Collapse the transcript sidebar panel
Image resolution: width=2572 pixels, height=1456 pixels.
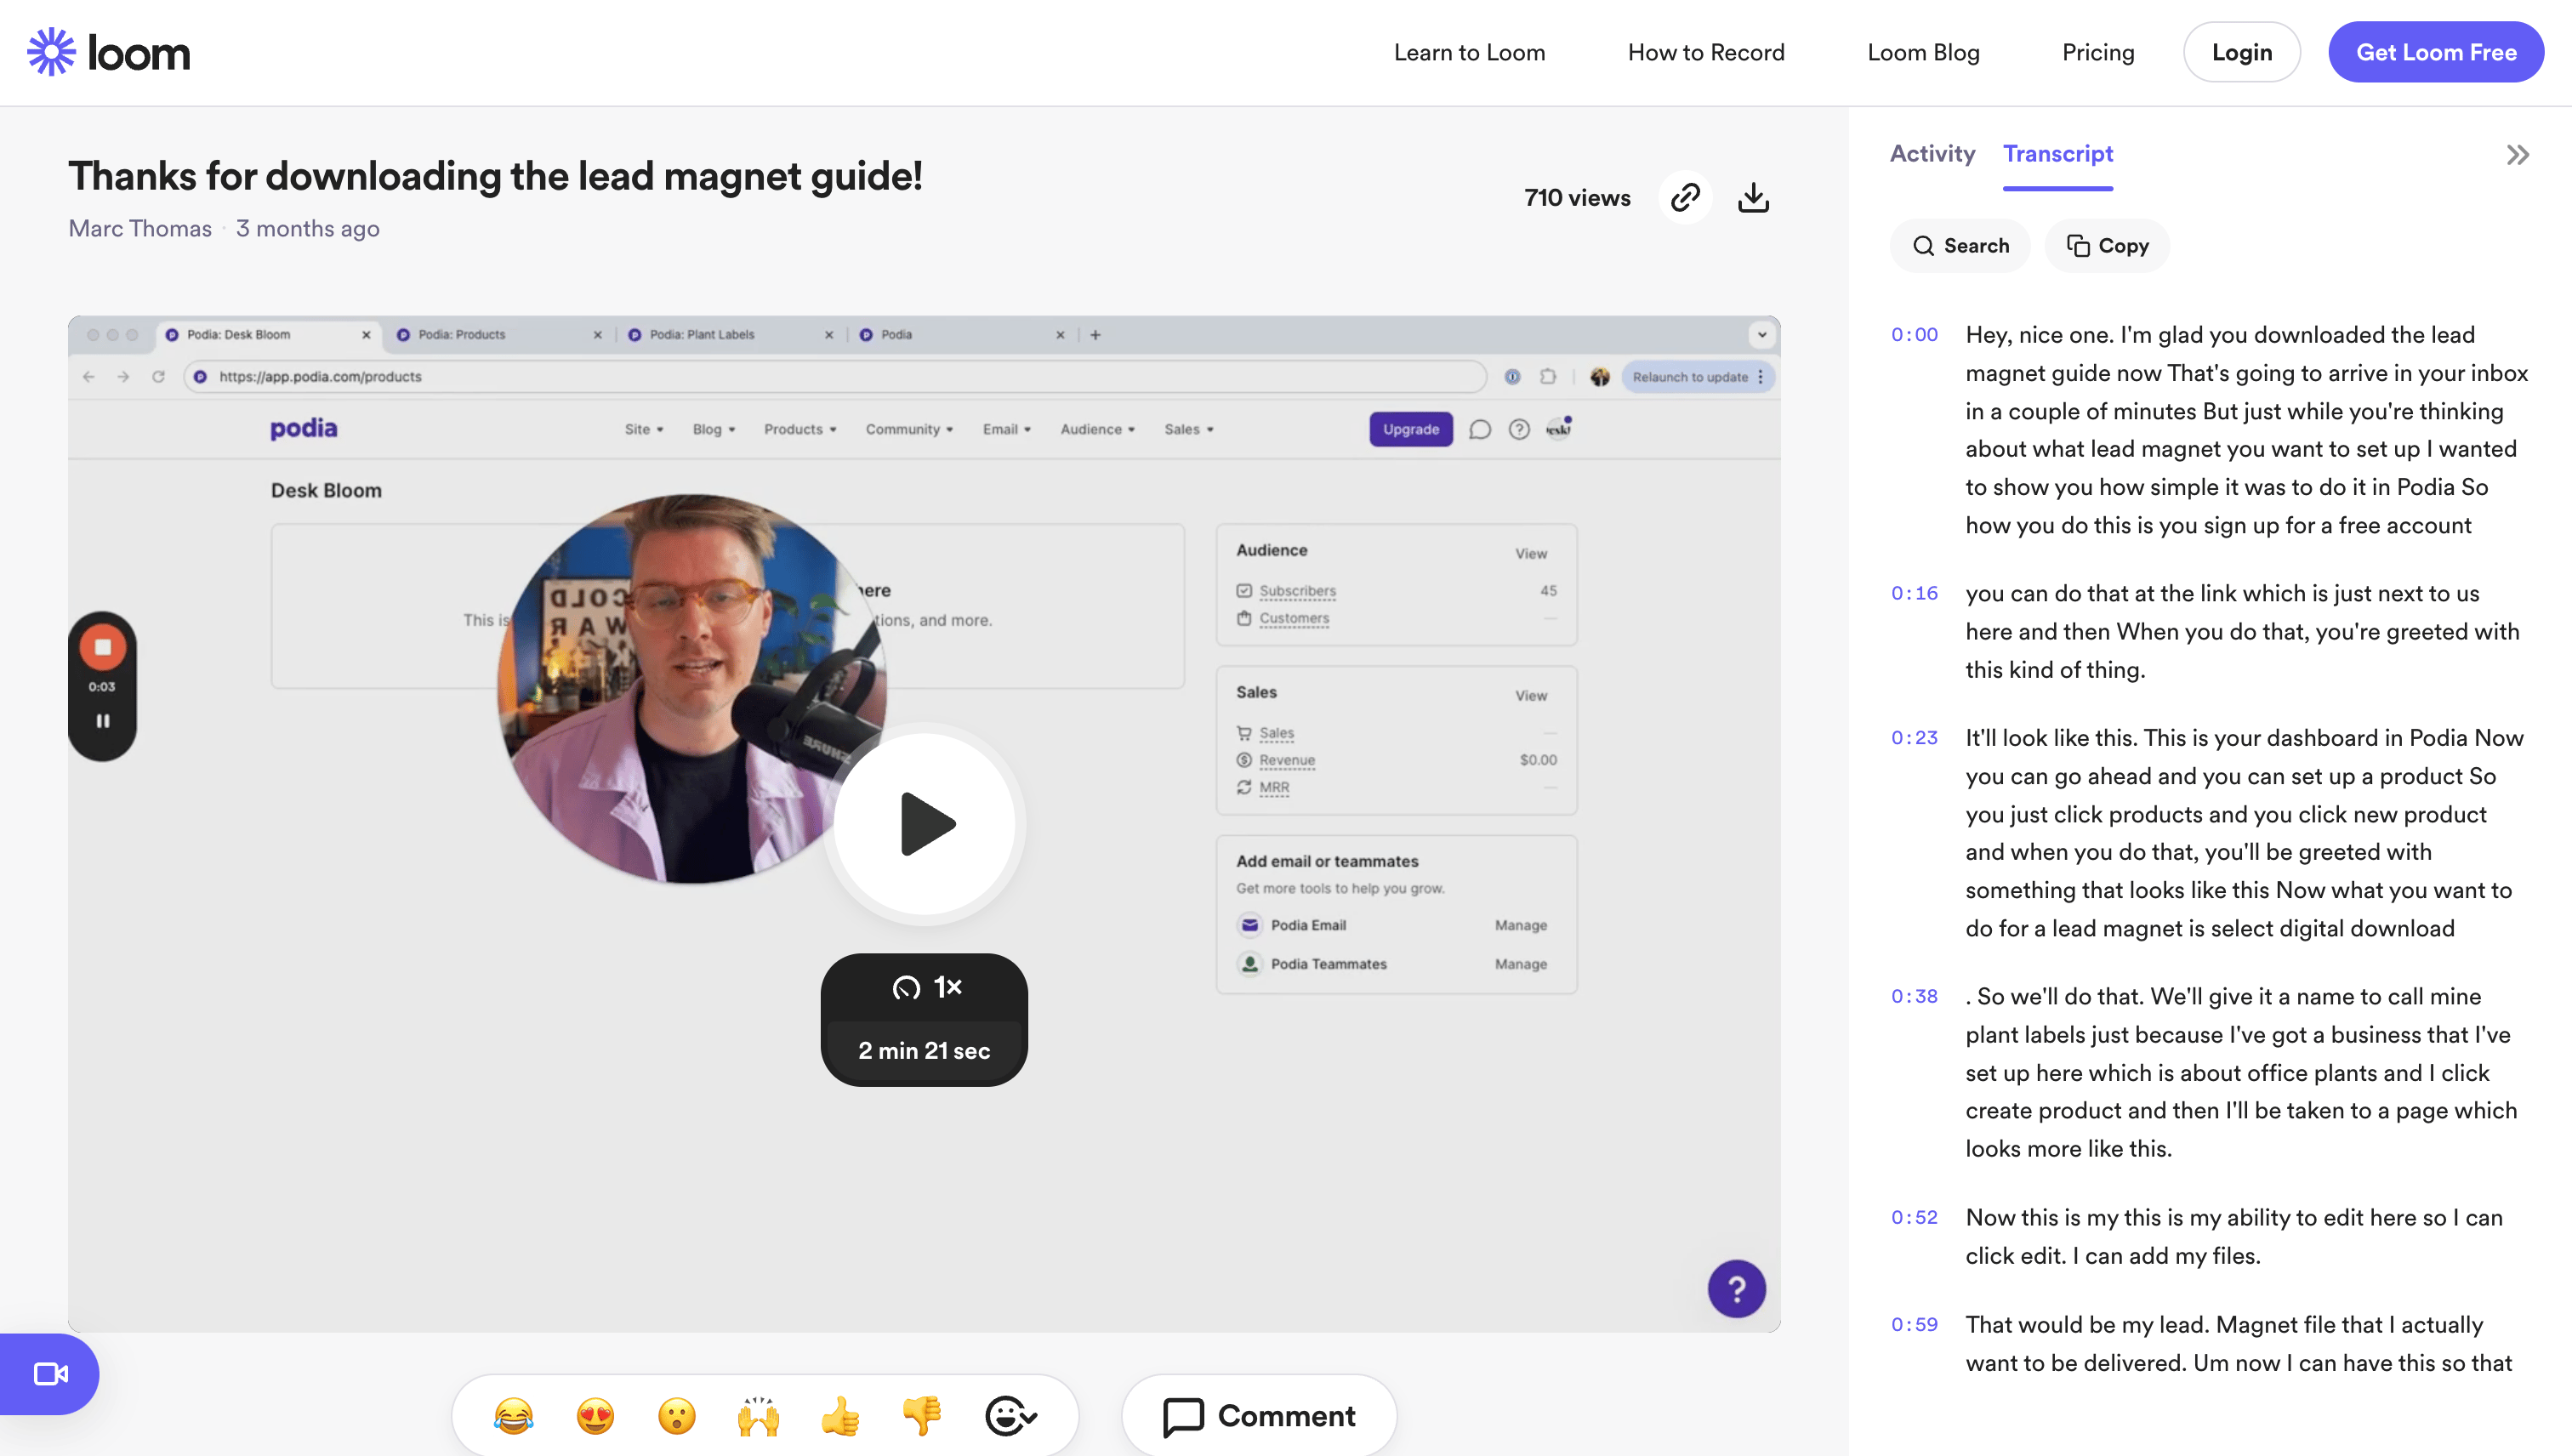tap(2517, 155)
